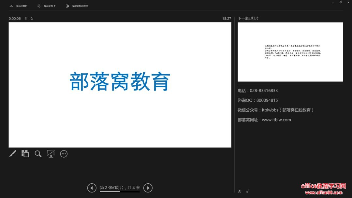Screen dimensions: 352x198
Task: Click the clock time 15:27
Action: click(x=227, y=19)
